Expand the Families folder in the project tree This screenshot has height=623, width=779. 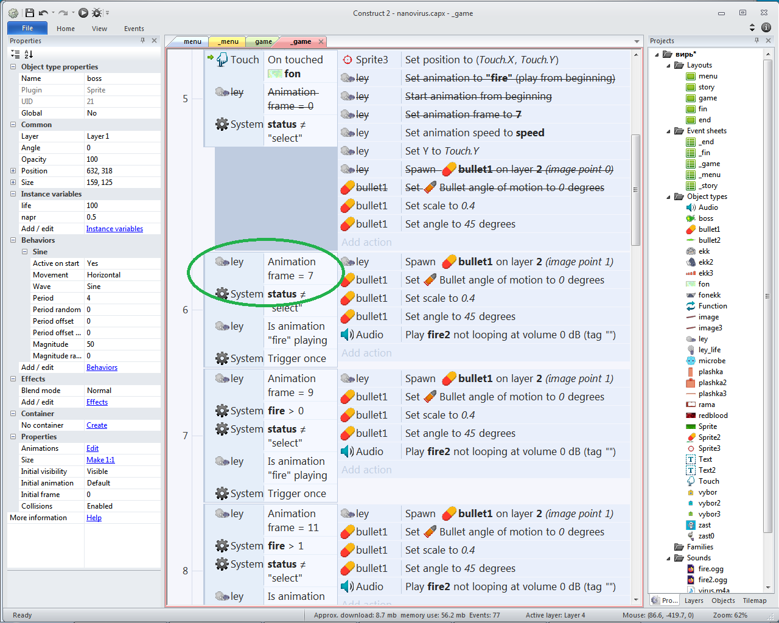(x=668, y=547)
